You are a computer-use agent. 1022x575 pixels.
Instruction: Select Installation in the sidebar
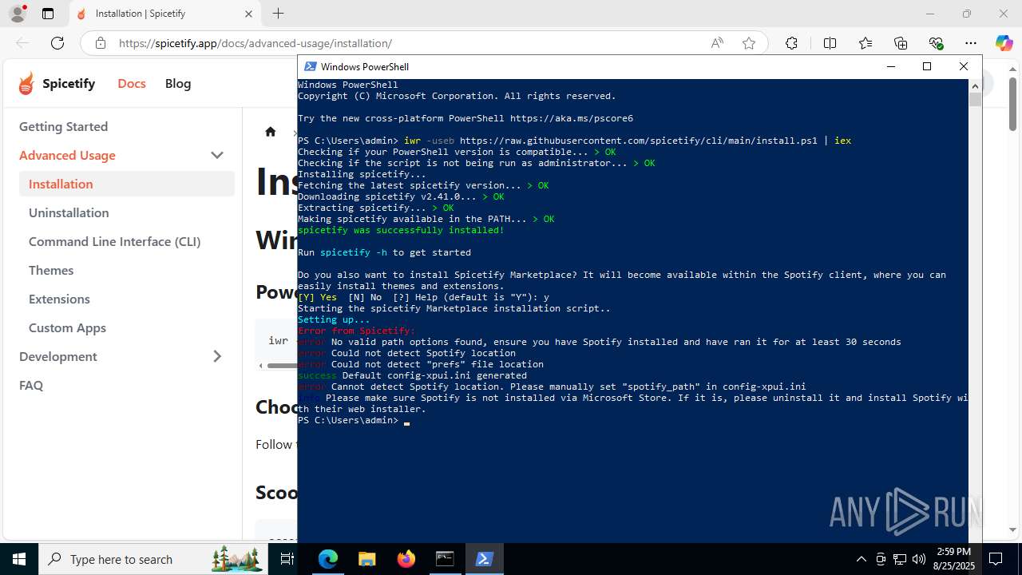[x=127, y=184]
